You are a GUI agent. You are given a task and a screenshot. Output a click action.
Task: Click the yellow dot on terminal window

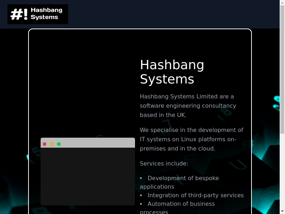pos(52,144)
